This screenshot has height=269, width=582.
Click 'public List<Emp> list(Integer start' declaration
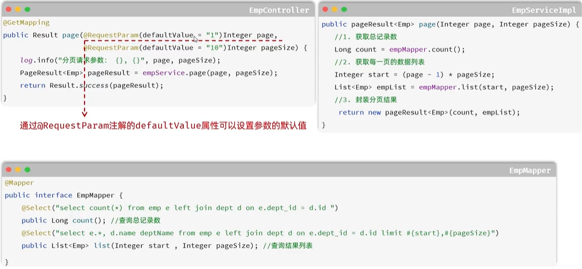[95, 246]
